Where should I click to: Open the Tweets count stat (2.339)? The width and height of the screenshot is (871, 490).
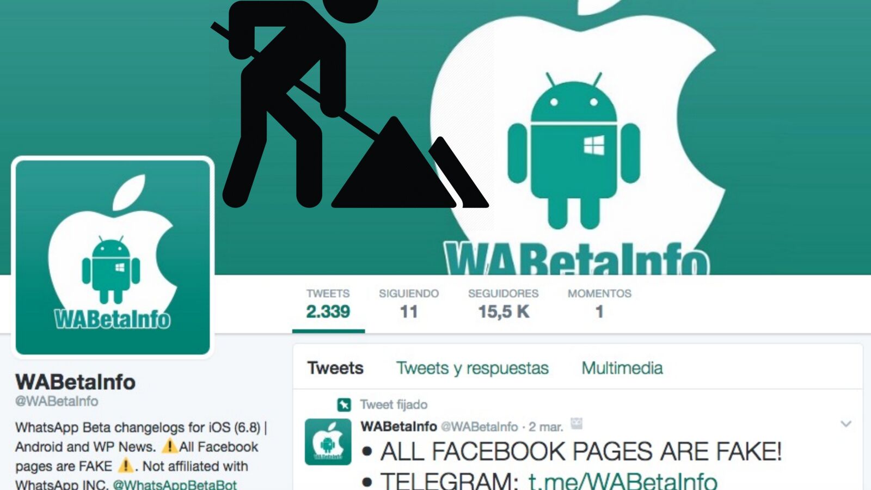[328, 304]
